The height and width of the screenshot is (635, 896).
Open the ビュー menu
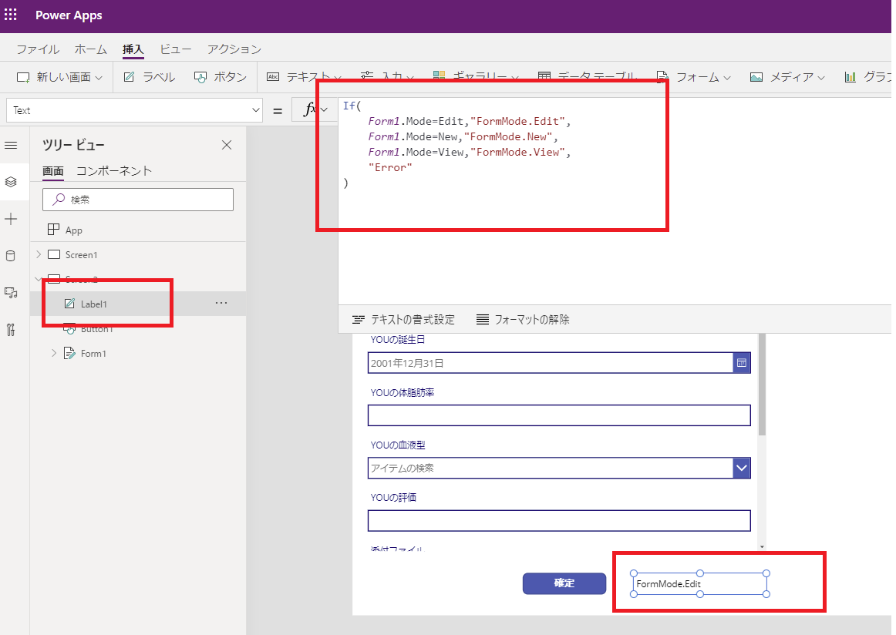point(176,49)
